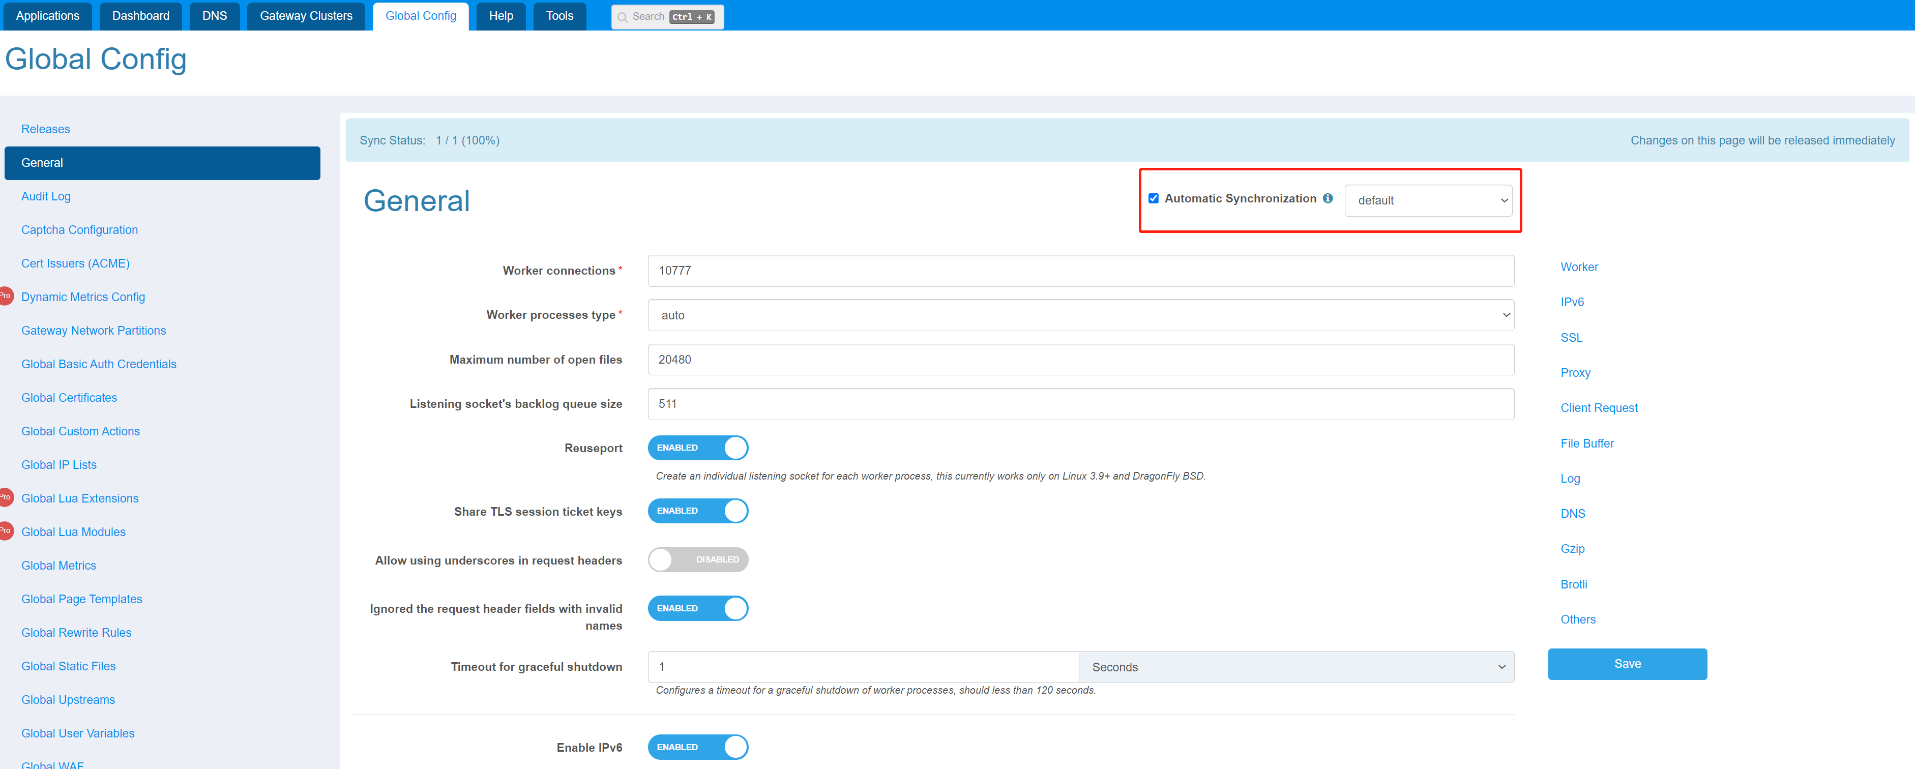
Task: Select General in the sidebar
Action: click(162, 163)
